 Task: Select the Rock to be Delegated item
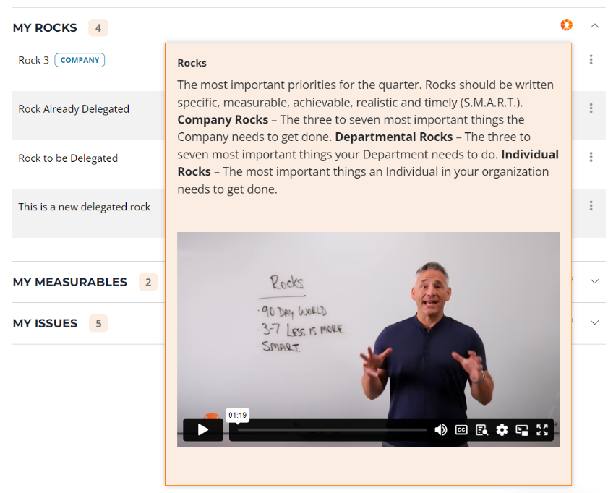(68, 158)
